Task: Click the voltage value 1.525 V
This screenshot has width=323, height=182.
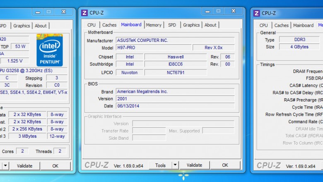Action: point(14,61)
